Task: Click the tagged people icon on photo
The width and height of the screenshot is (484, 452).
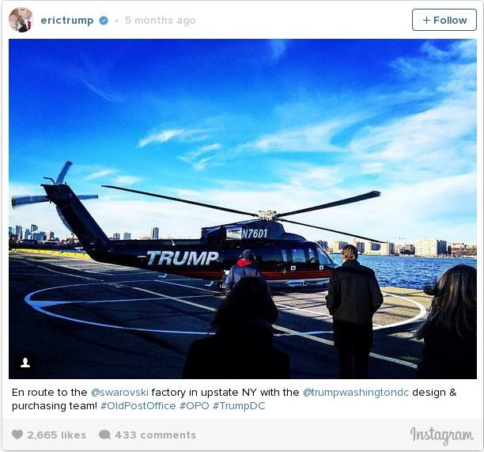Action: (x=25, y=362)
